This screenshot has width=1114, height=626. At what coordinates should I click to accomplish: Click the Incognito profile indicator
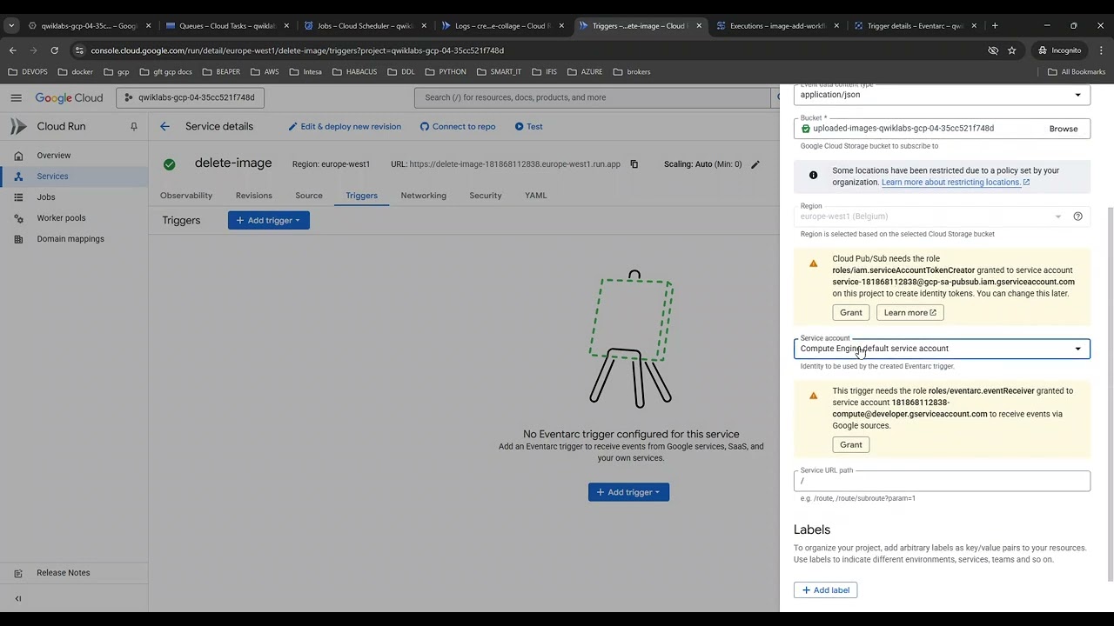click(x=1059, y=50)
